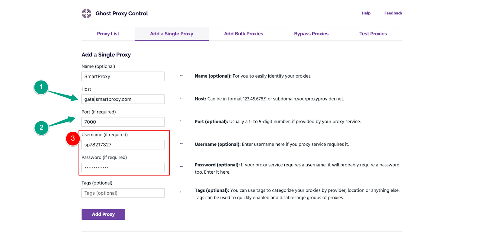The width and height of the screenshot is (484, 240).
Task: Go to the Bypass Proxies tab
Action: [311, 34]
